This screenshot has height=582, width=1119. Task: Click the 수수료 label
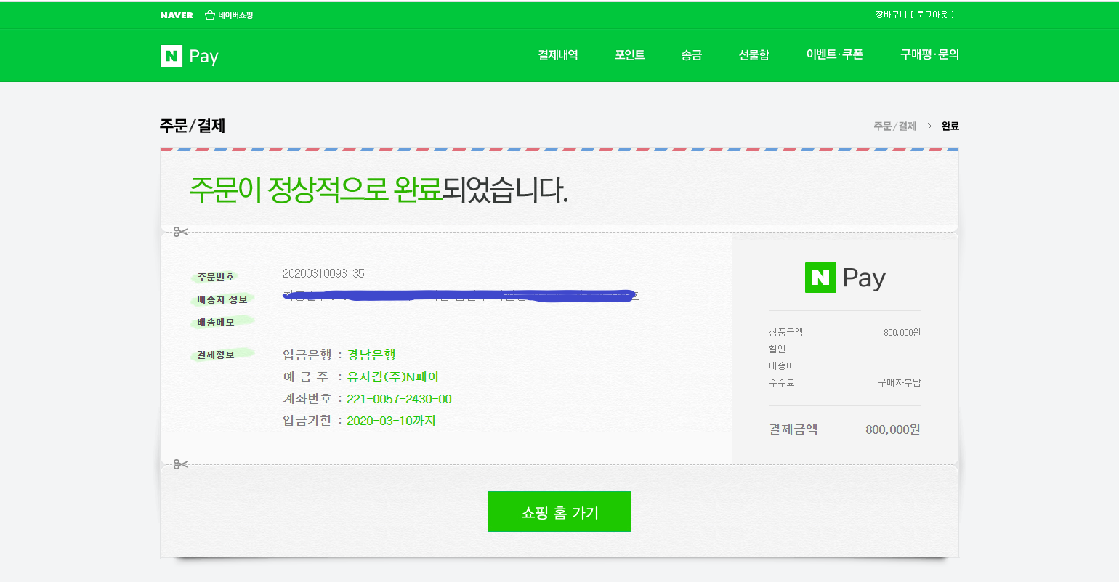click(x=782, y=382)
